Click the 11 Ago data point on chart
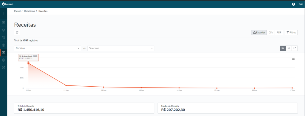Screen dimensions: 305x116 (x=66, y=85)
